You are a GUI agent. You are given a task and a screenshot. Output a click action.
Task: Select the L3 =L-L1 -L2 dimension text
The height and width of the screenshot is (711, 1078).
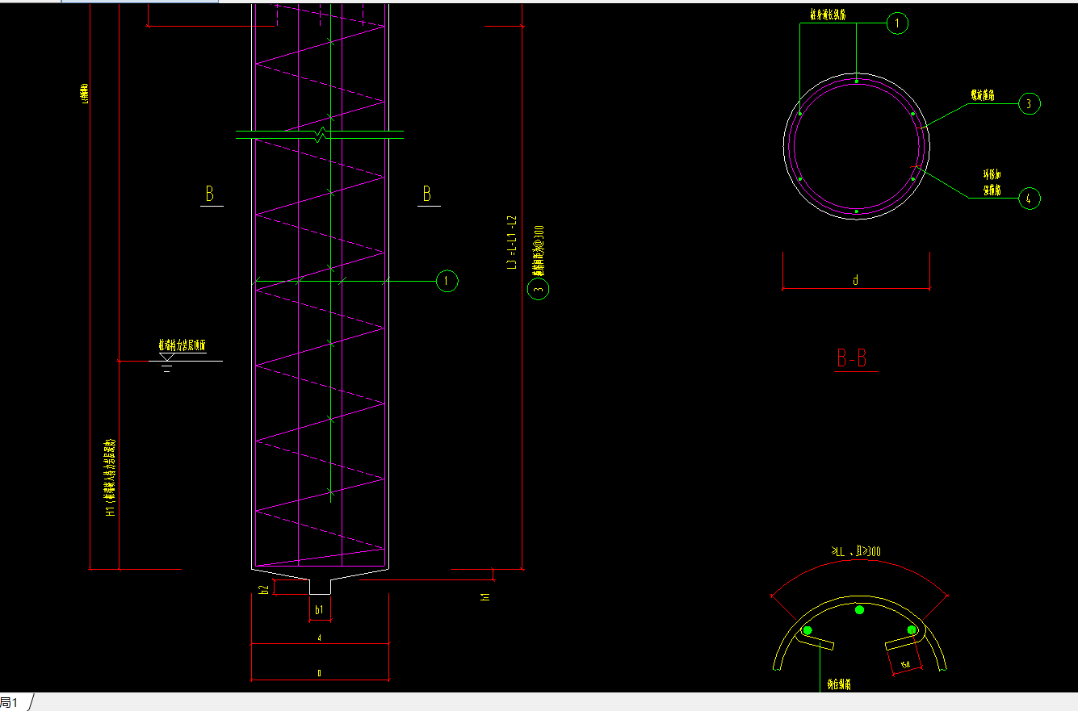point(512,242)
